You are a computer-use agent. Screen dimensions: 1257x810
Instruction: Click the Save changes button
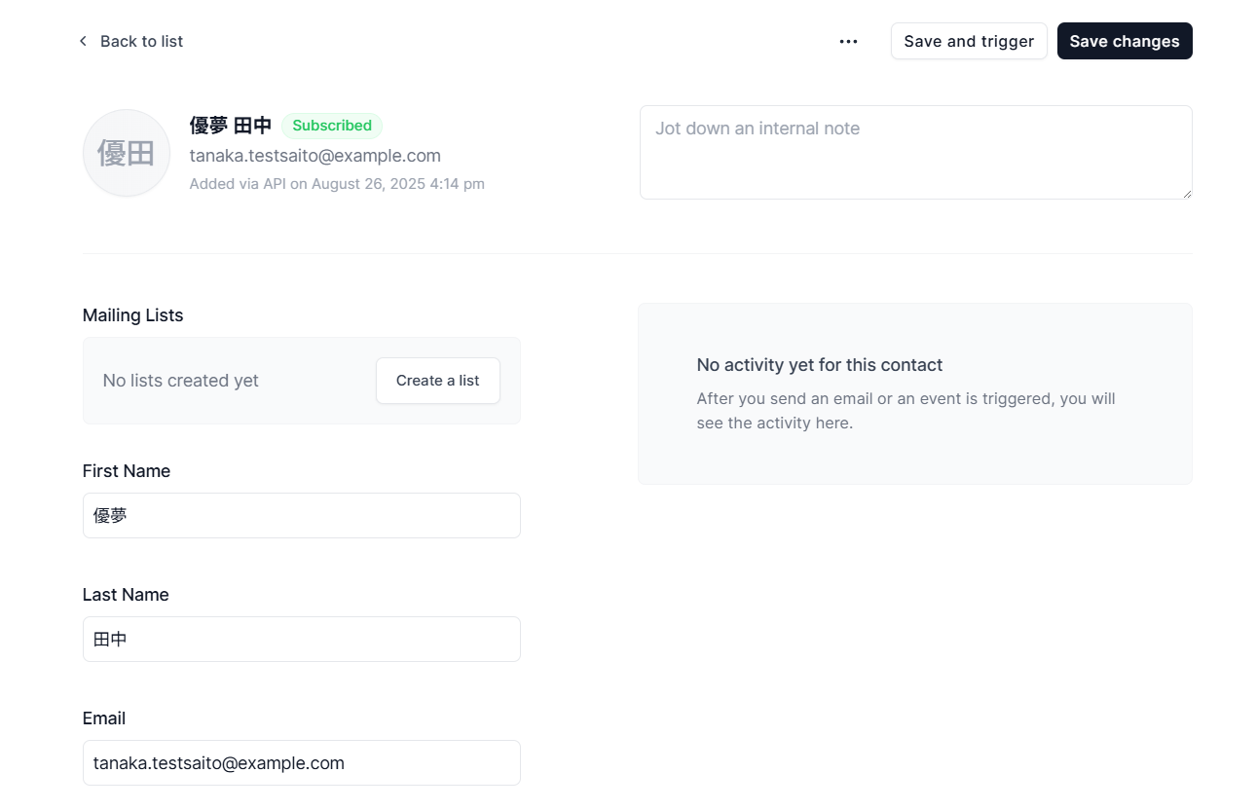pos(1125,41)
